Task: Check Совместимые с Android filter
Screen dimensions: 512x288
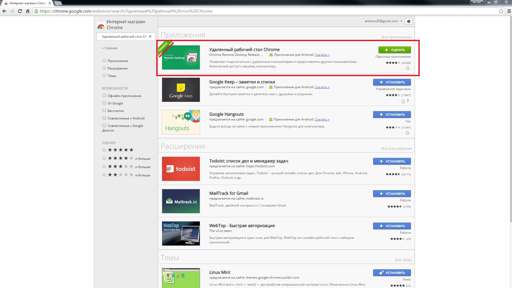Action: point(104,118)
